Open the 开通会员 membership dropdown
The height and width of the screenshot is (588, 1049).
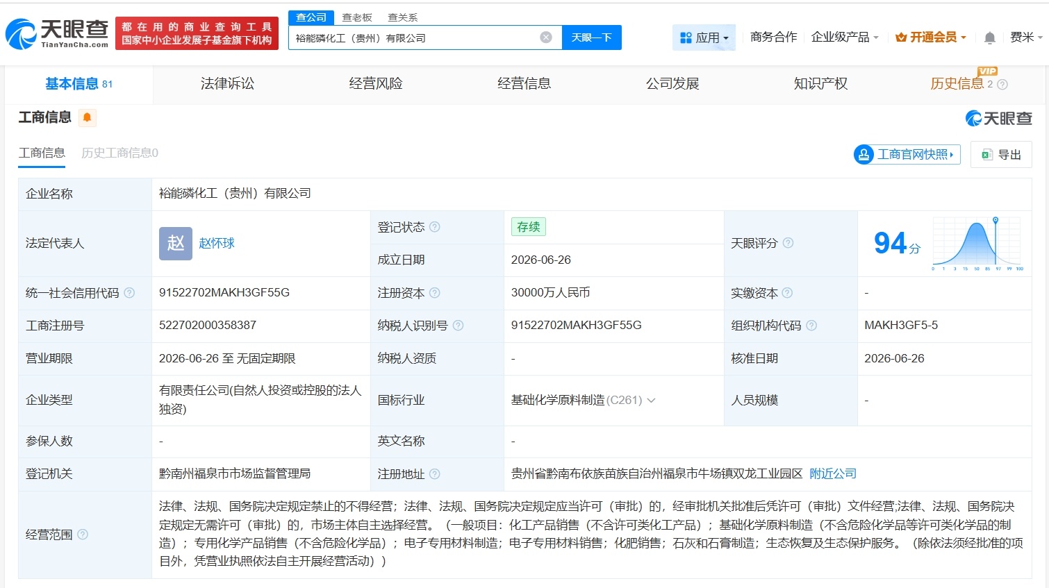coord(931,37)
